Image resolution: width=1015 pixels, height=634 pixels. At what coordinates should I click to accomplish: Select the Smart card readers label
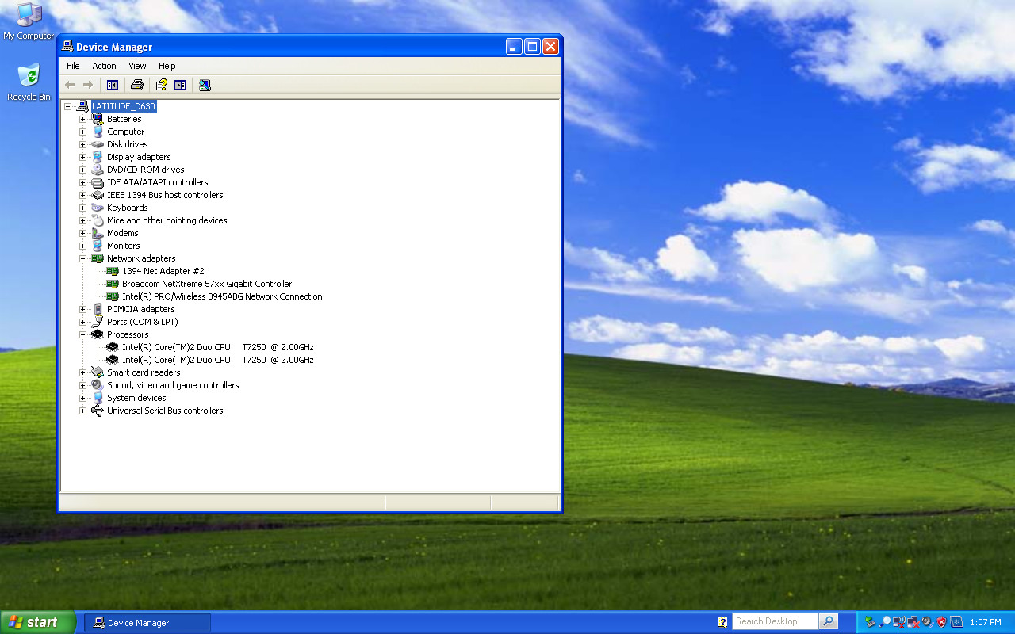point(144,372)
